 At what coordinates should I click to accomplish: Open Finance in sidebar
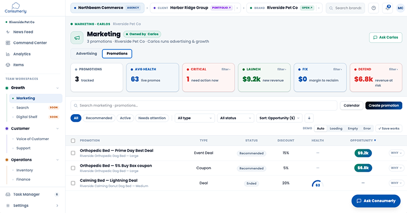click(x=23, y=179)
